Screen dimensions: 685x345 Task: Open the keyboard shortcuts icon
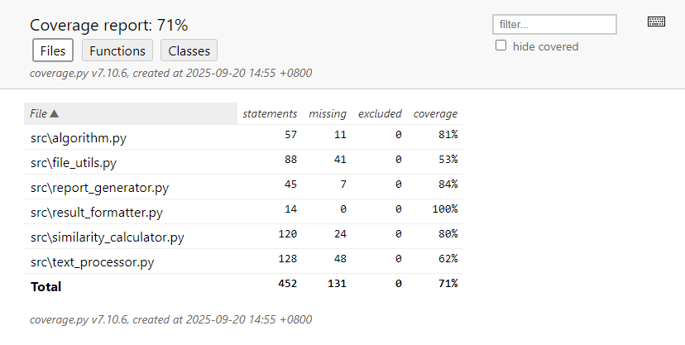click(x=656, y=22)
